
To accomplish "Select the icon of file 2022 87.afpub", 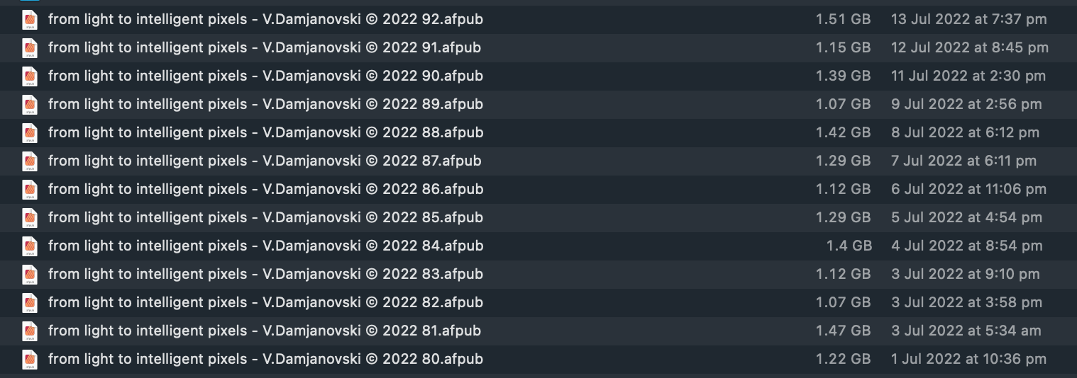I will [29, 161].
